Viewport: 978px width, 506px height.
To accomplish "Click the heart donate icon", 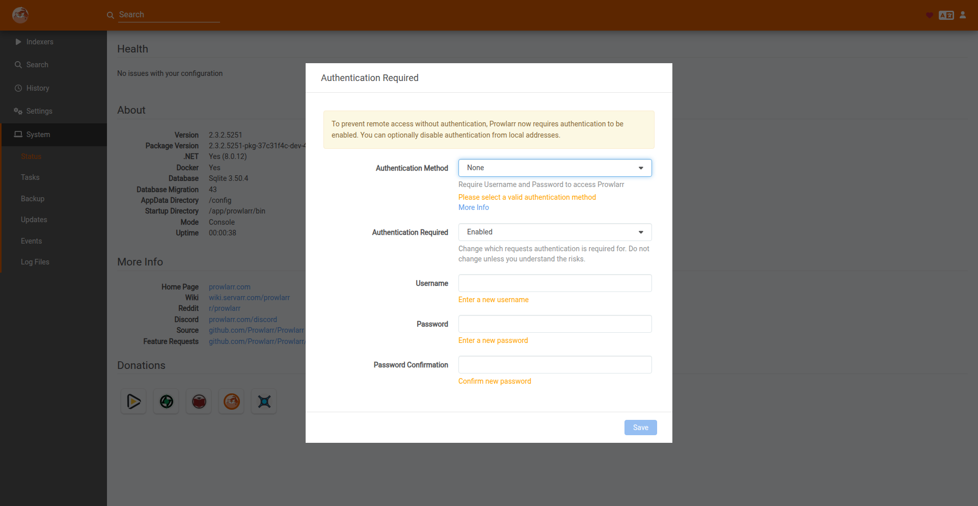I will pos(929,15).
